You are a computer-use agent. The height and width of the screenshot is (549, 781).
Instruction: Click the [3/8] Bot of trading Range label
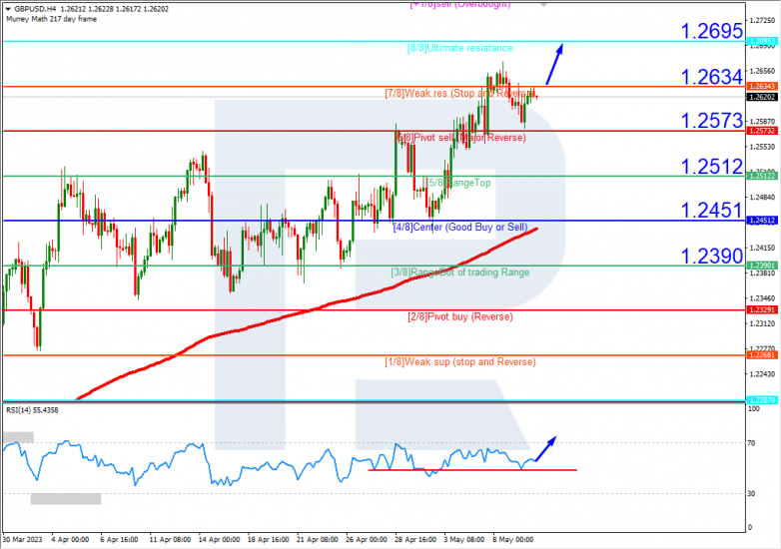460,273
